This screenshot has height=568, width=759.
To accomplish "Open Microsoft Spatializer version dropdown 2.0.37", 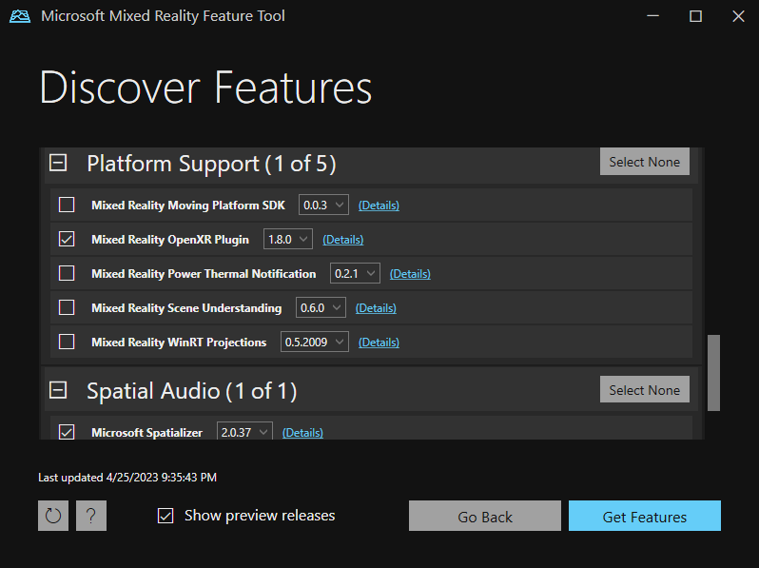I will pos(244,431).
